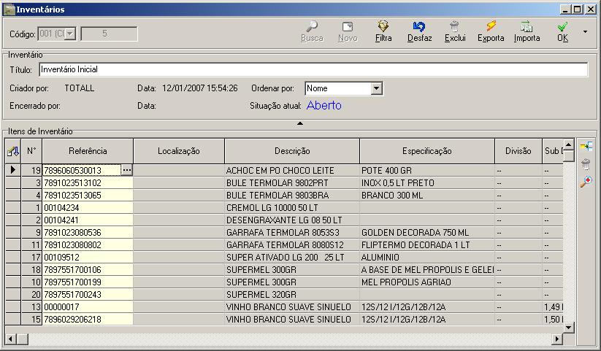Click the Novo toolbar icon
The width and height of the screenshot is (601, 351).
click(x=348, y=26)
